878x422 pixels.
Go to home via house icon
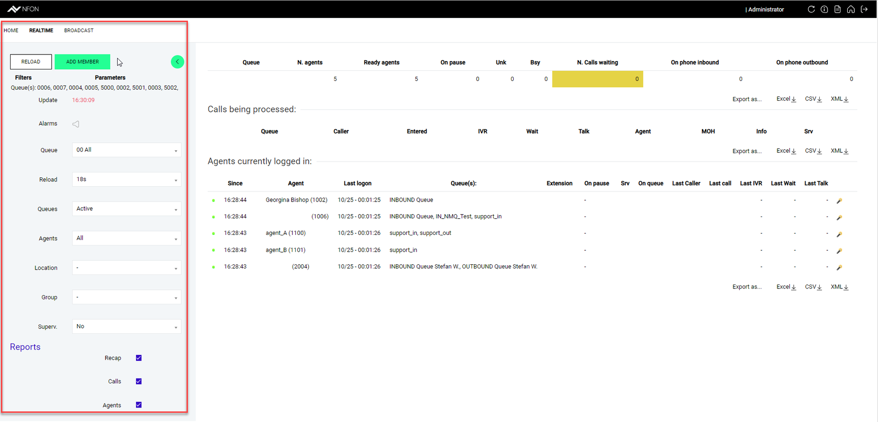pyautogui.click(x=851, y=9)
